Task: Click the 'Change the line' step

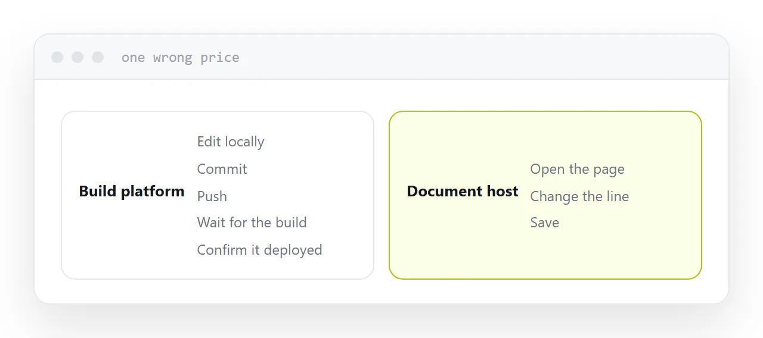Action: [x=579, y=196]
